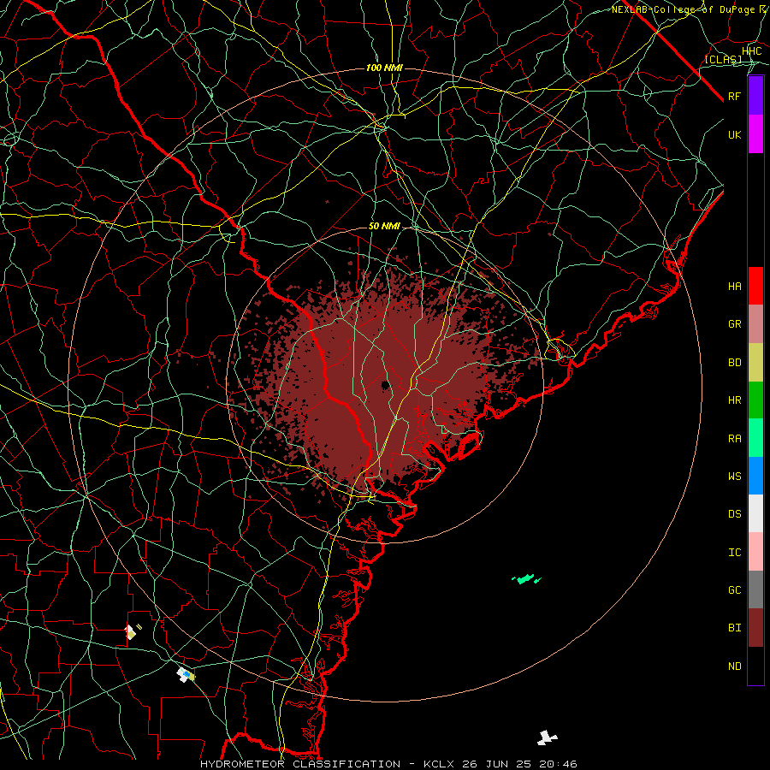770x770 pixels.
Task: Click the 'DS' legend label
Action: [x=735, y=514]
